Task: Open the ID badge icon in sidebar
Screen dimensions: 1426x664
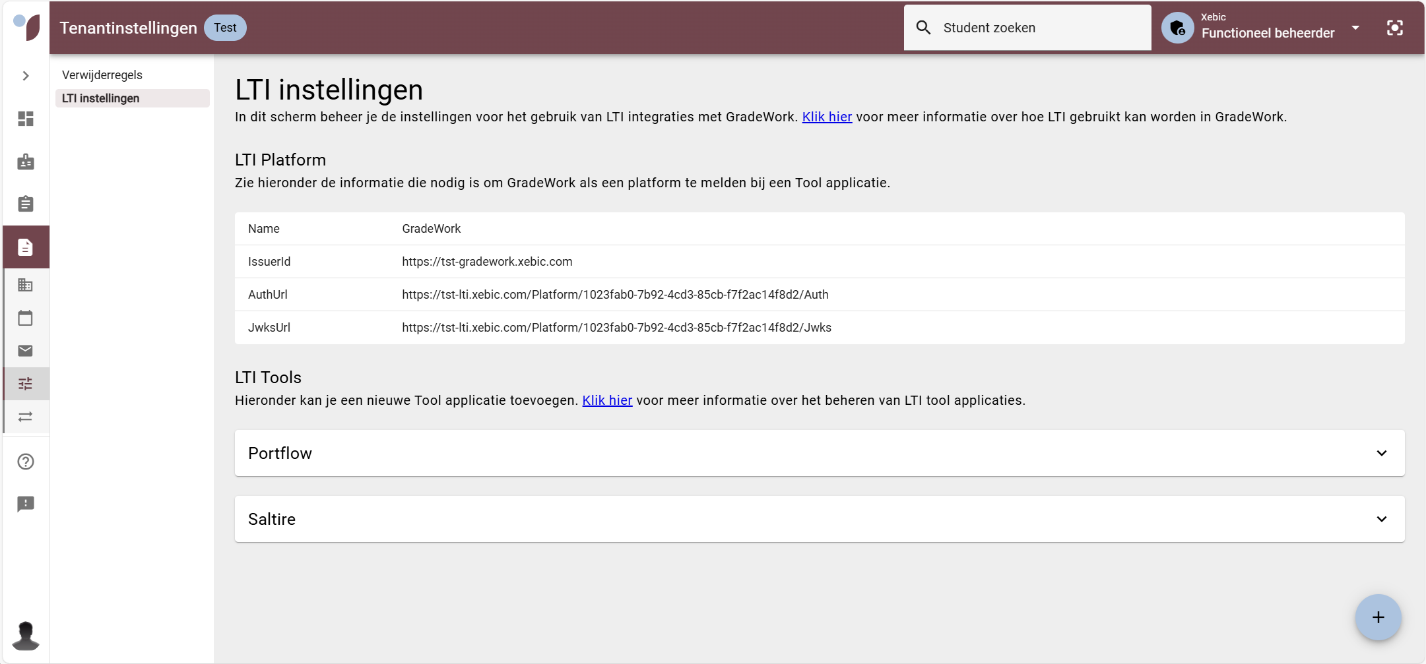Action: [x=26, y=162]
